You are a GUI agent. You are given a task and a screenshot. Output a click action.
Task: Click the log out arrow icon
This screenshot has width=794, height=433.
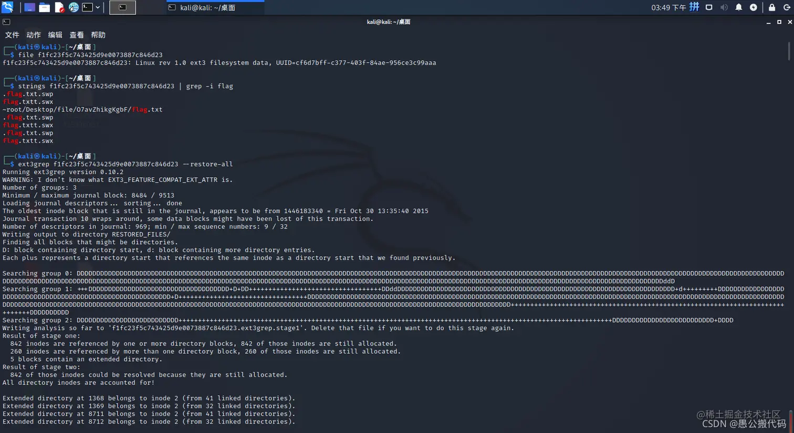[787, 7]
